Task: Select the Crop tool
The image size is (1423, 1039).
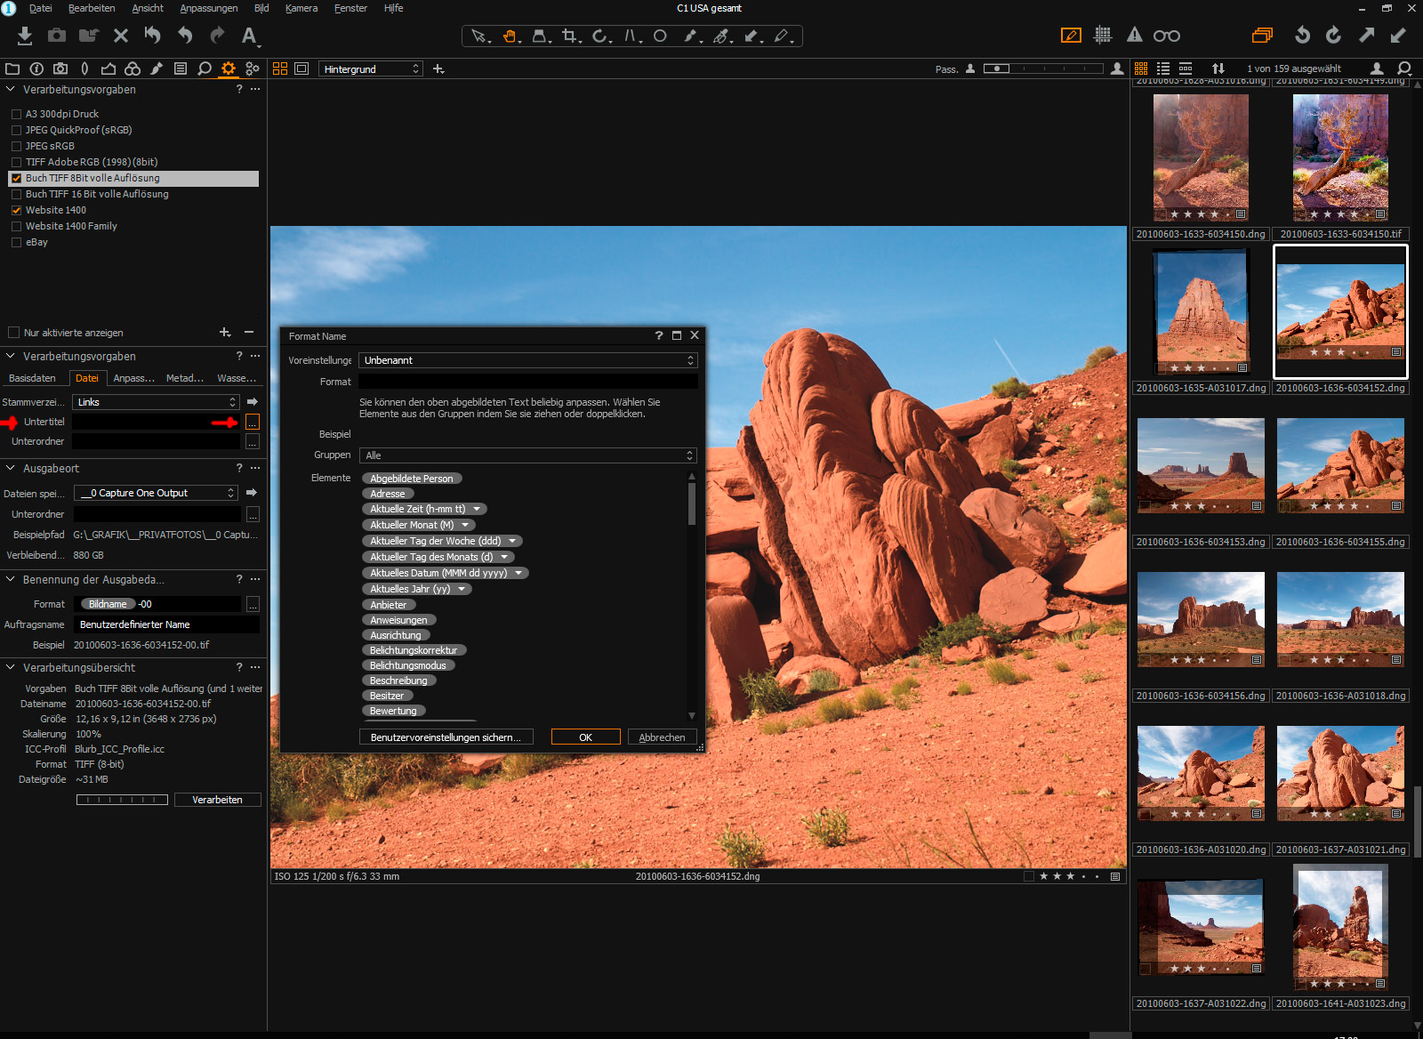Action: [570, 36]
